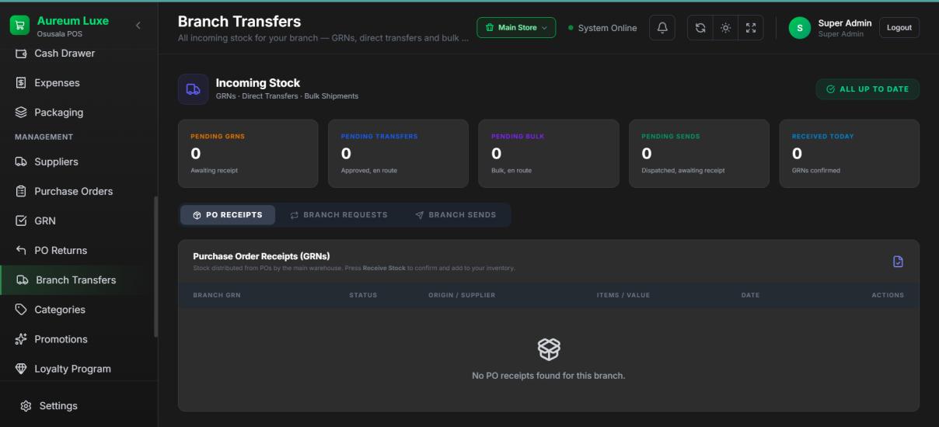Click the Status column header

tap(363, 295)
